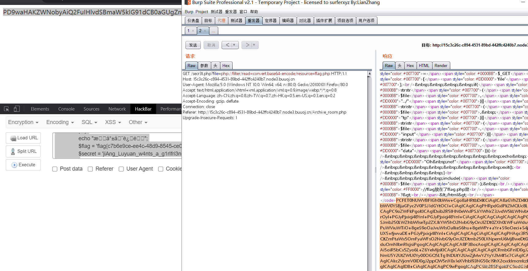This screenshot has width=528, height=271.
Task: Show the response HTML tab
Action: [424, 66]
